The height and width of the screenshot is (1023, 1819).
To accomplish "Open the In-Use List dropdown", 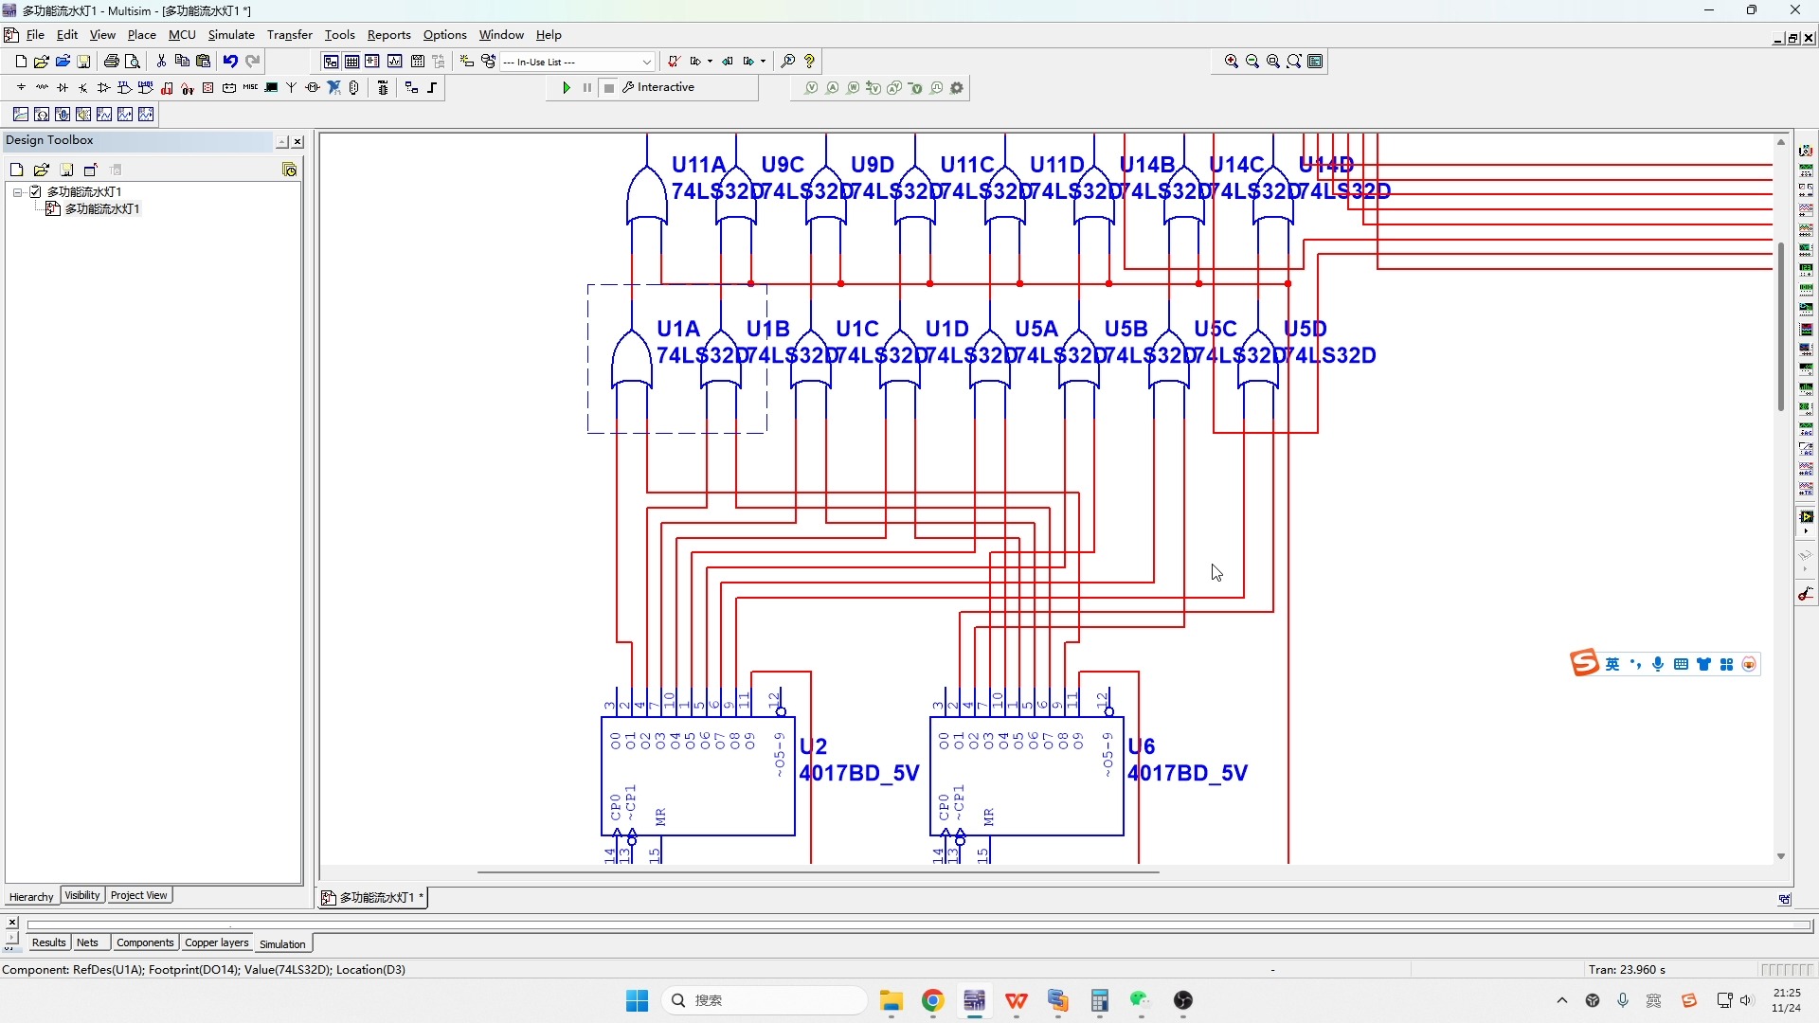I will [x=646, y=62].
